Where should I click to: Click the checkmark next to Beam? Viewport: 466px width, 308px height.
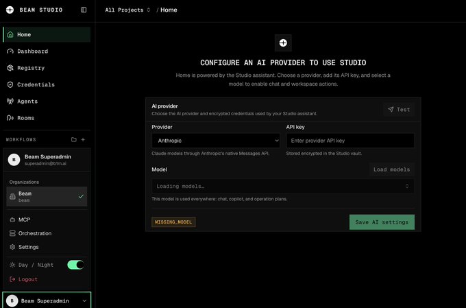click(x=81, y=196)
